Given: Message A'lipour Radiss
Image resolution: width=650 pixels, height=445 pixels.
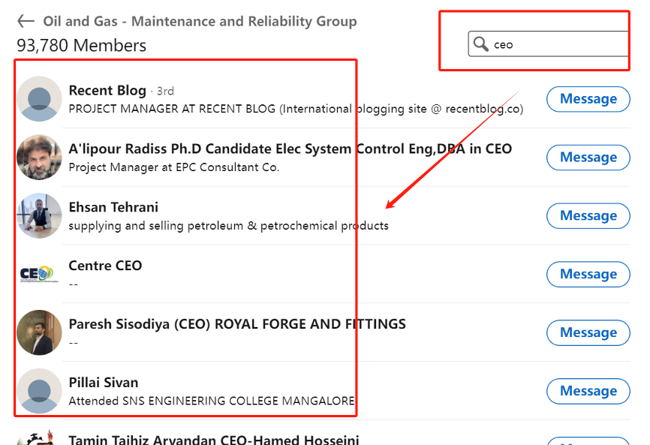Looking at the screenshot, I should (x=588, y=158).
